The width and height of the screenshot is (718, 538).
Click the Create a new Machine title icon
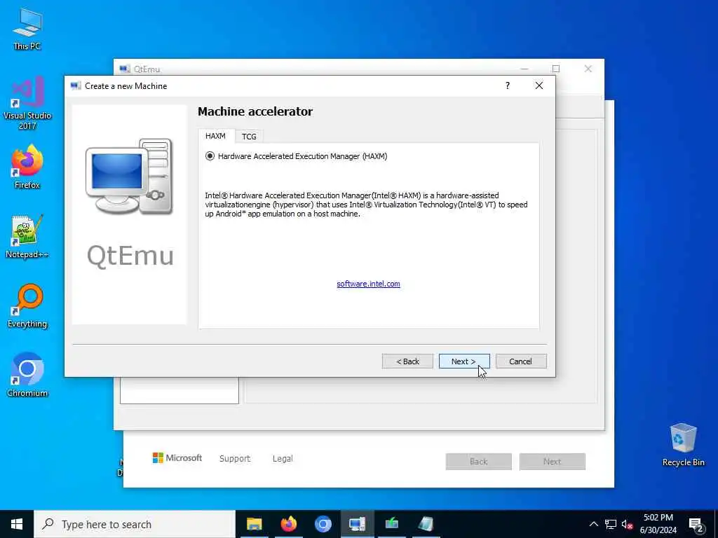coord(76,85)
